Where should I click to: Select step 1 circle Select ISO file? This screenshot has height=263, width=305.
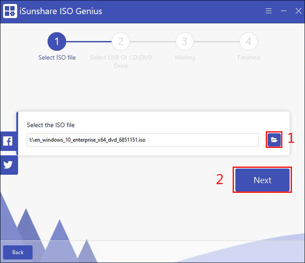coord(57,41)
